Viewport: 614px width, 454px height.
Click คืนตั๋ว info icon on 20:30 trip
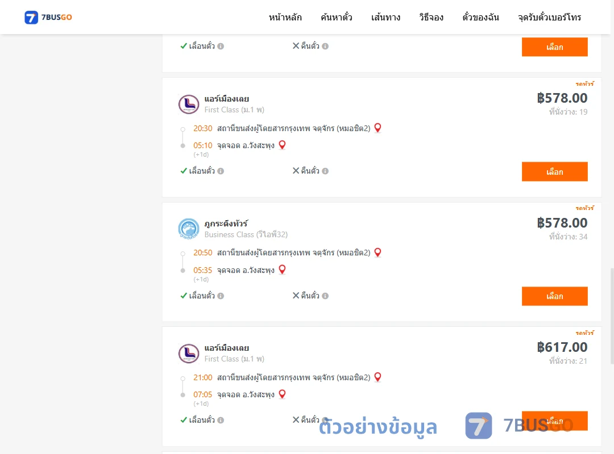click(x=325, y=171)
